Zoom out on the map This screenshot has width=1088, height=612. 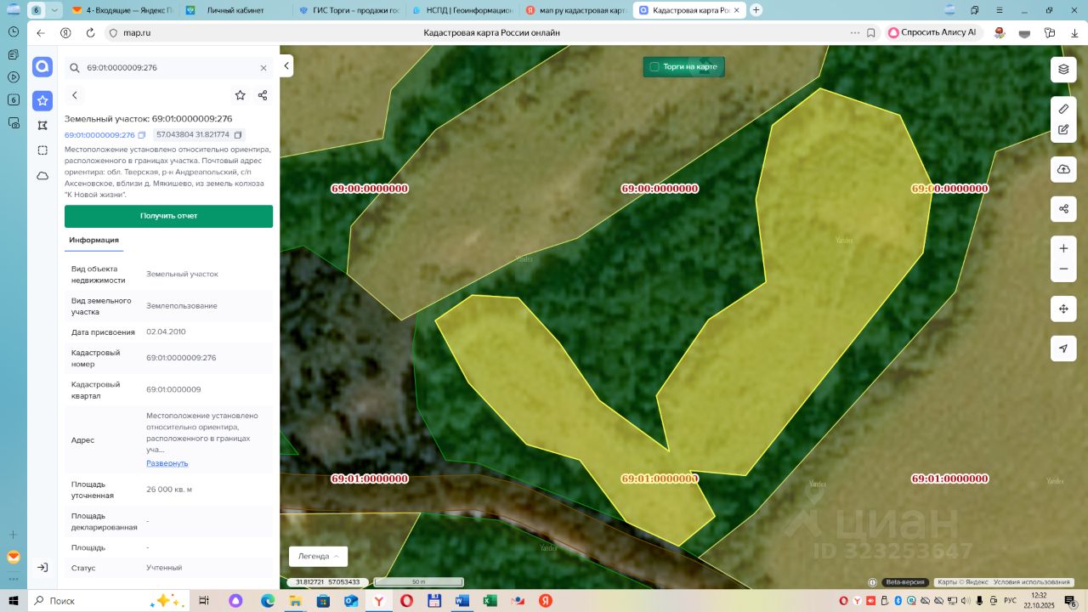(x=1063, y=269)
